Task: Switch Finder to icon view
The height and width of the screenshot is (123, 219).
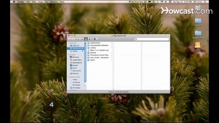Action: [x=78, y=39]
